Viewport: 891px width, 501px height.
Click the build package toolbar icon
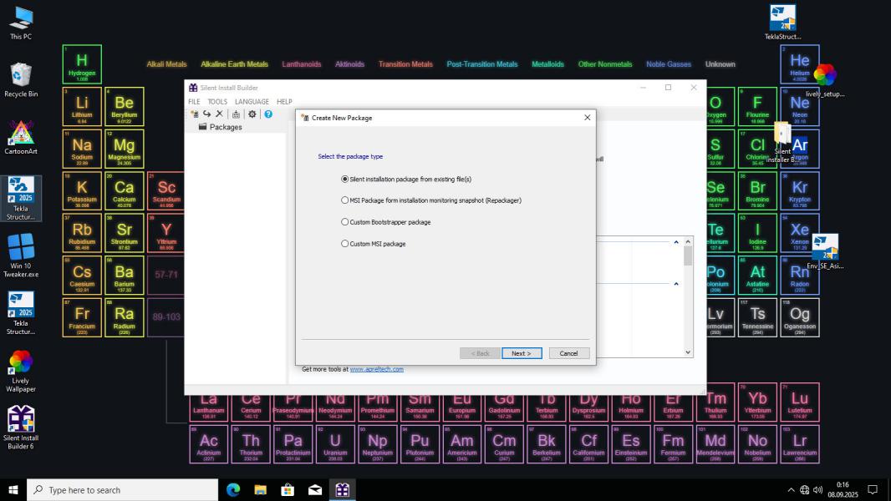[x=237, y=114]
